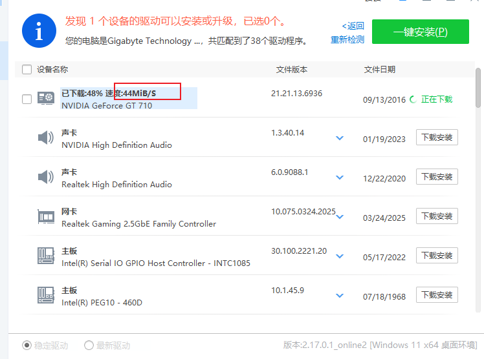Click the green downloading spinner icon
Viewport: 484px width, 359px height.
413,99
